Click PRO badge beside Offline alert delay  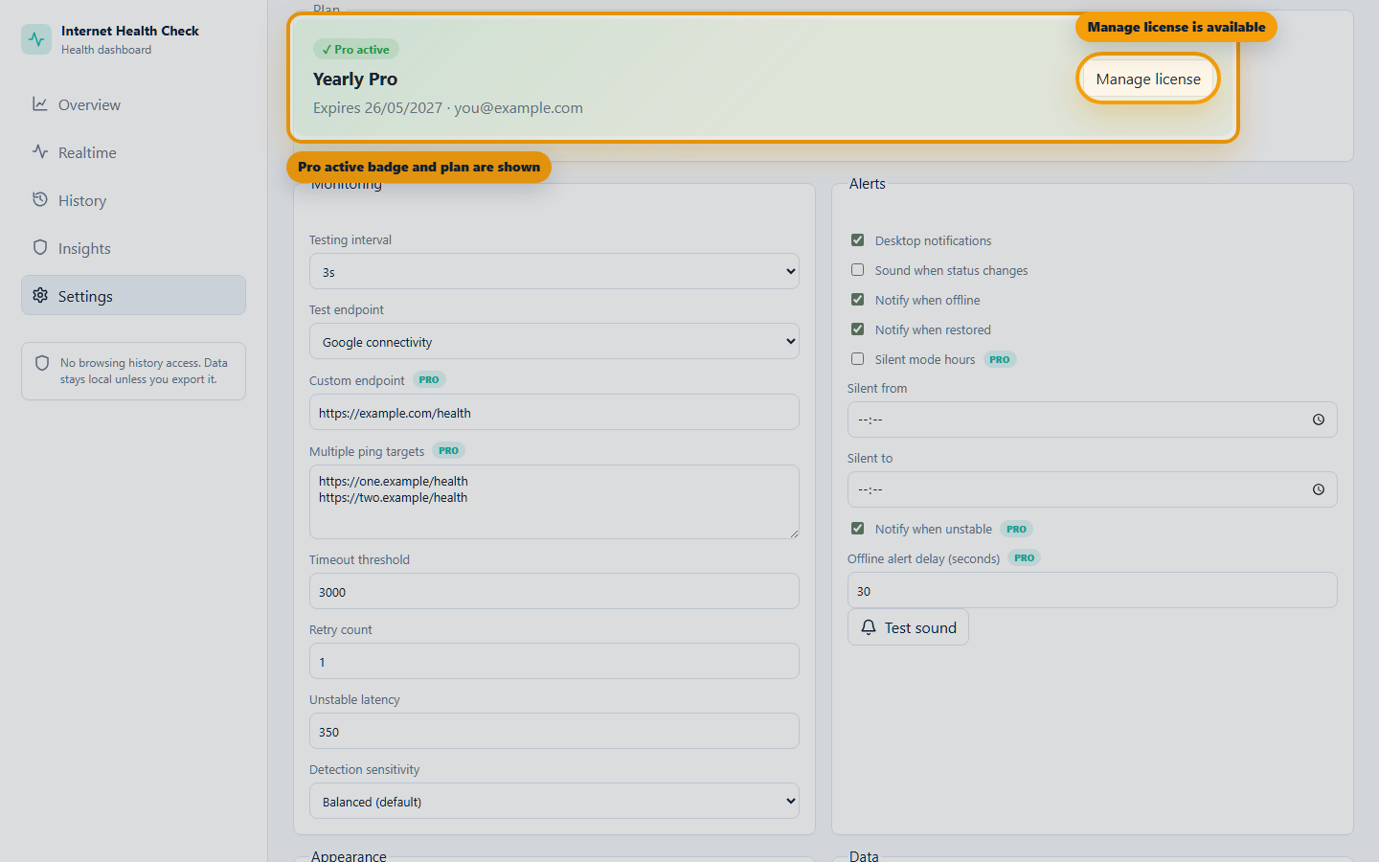coord(1025,558)
